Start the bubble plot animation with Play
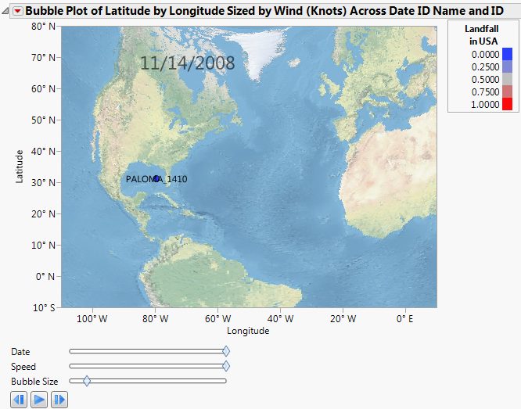Screen dimensions: 521x409 pos(39,400)
